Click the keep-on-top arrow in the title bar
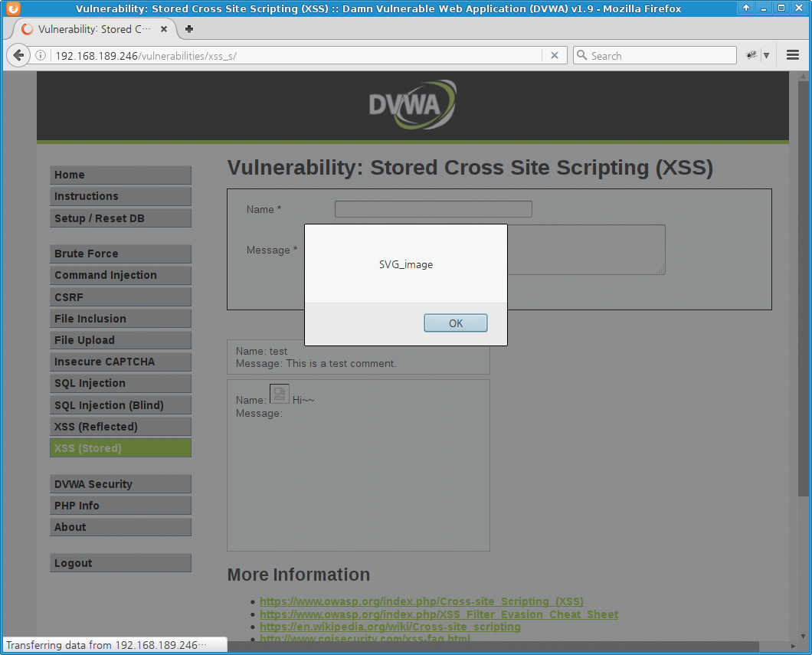This screenshot has width=812, height=655. (745, 8)
